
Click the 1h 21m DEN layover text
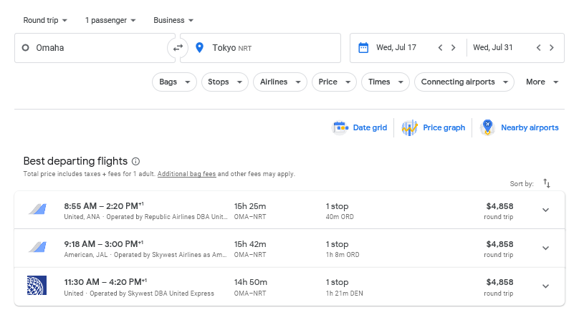point(344,294)
